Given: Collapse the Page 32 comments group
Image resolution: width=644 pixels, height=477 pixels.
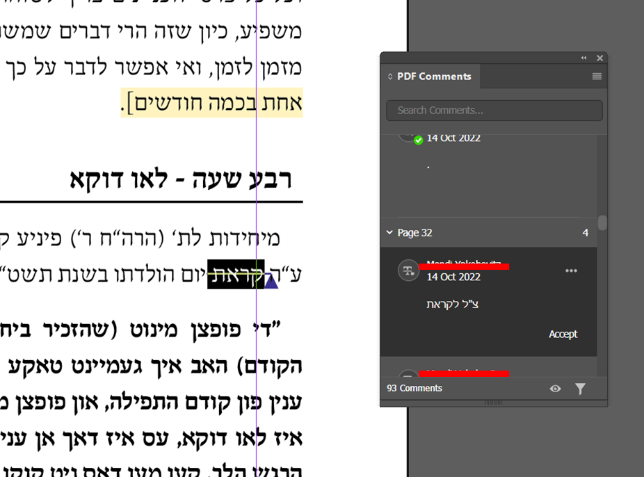Looking at the screenshot, I should 389,232.
